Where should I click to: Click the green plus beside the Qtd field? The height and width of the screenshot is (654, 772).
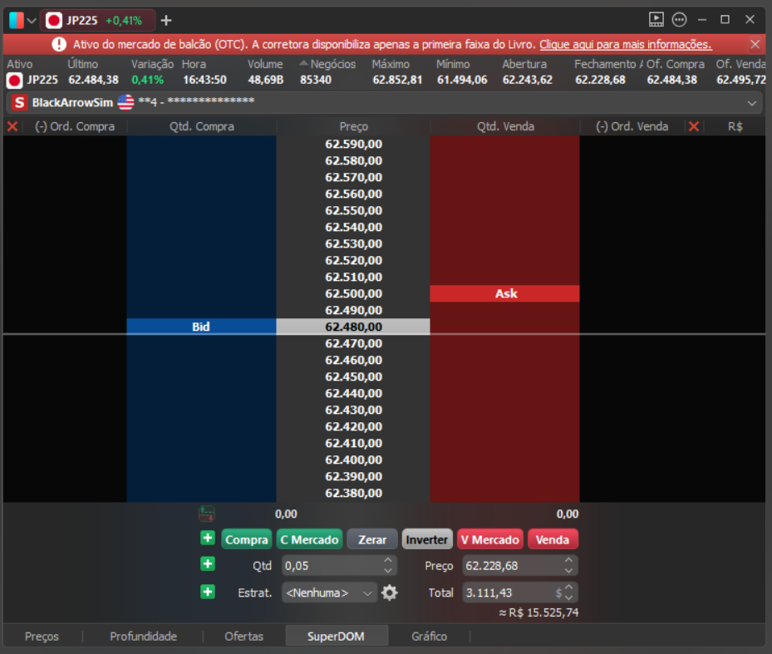[x=208, y=564]
